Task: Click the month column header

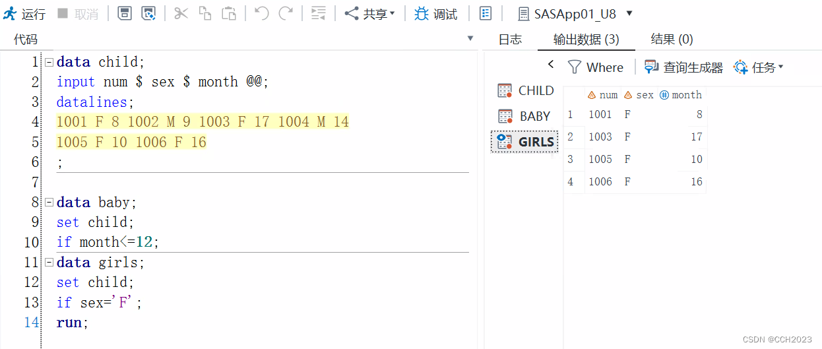Action: click(681, 95)
